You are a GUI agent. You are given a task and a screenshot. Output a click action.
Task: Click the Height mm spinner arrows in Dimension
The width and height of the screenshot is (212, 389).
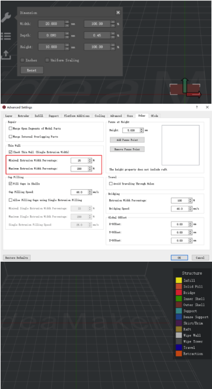point(67,47)
